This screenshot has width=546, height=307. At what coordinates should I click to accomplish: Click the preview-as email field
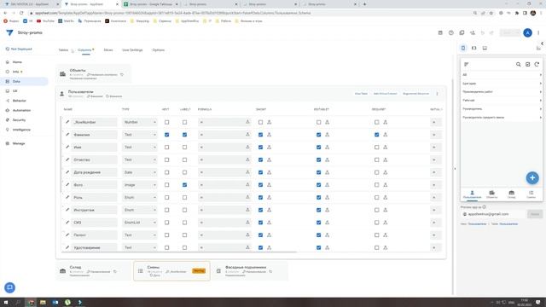[x=494, y=214]
